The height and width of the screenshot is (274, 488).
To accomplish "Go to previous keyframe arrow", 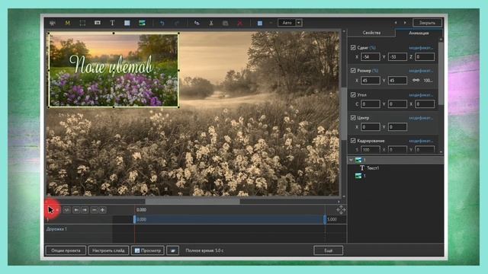I will pos(76,210).
